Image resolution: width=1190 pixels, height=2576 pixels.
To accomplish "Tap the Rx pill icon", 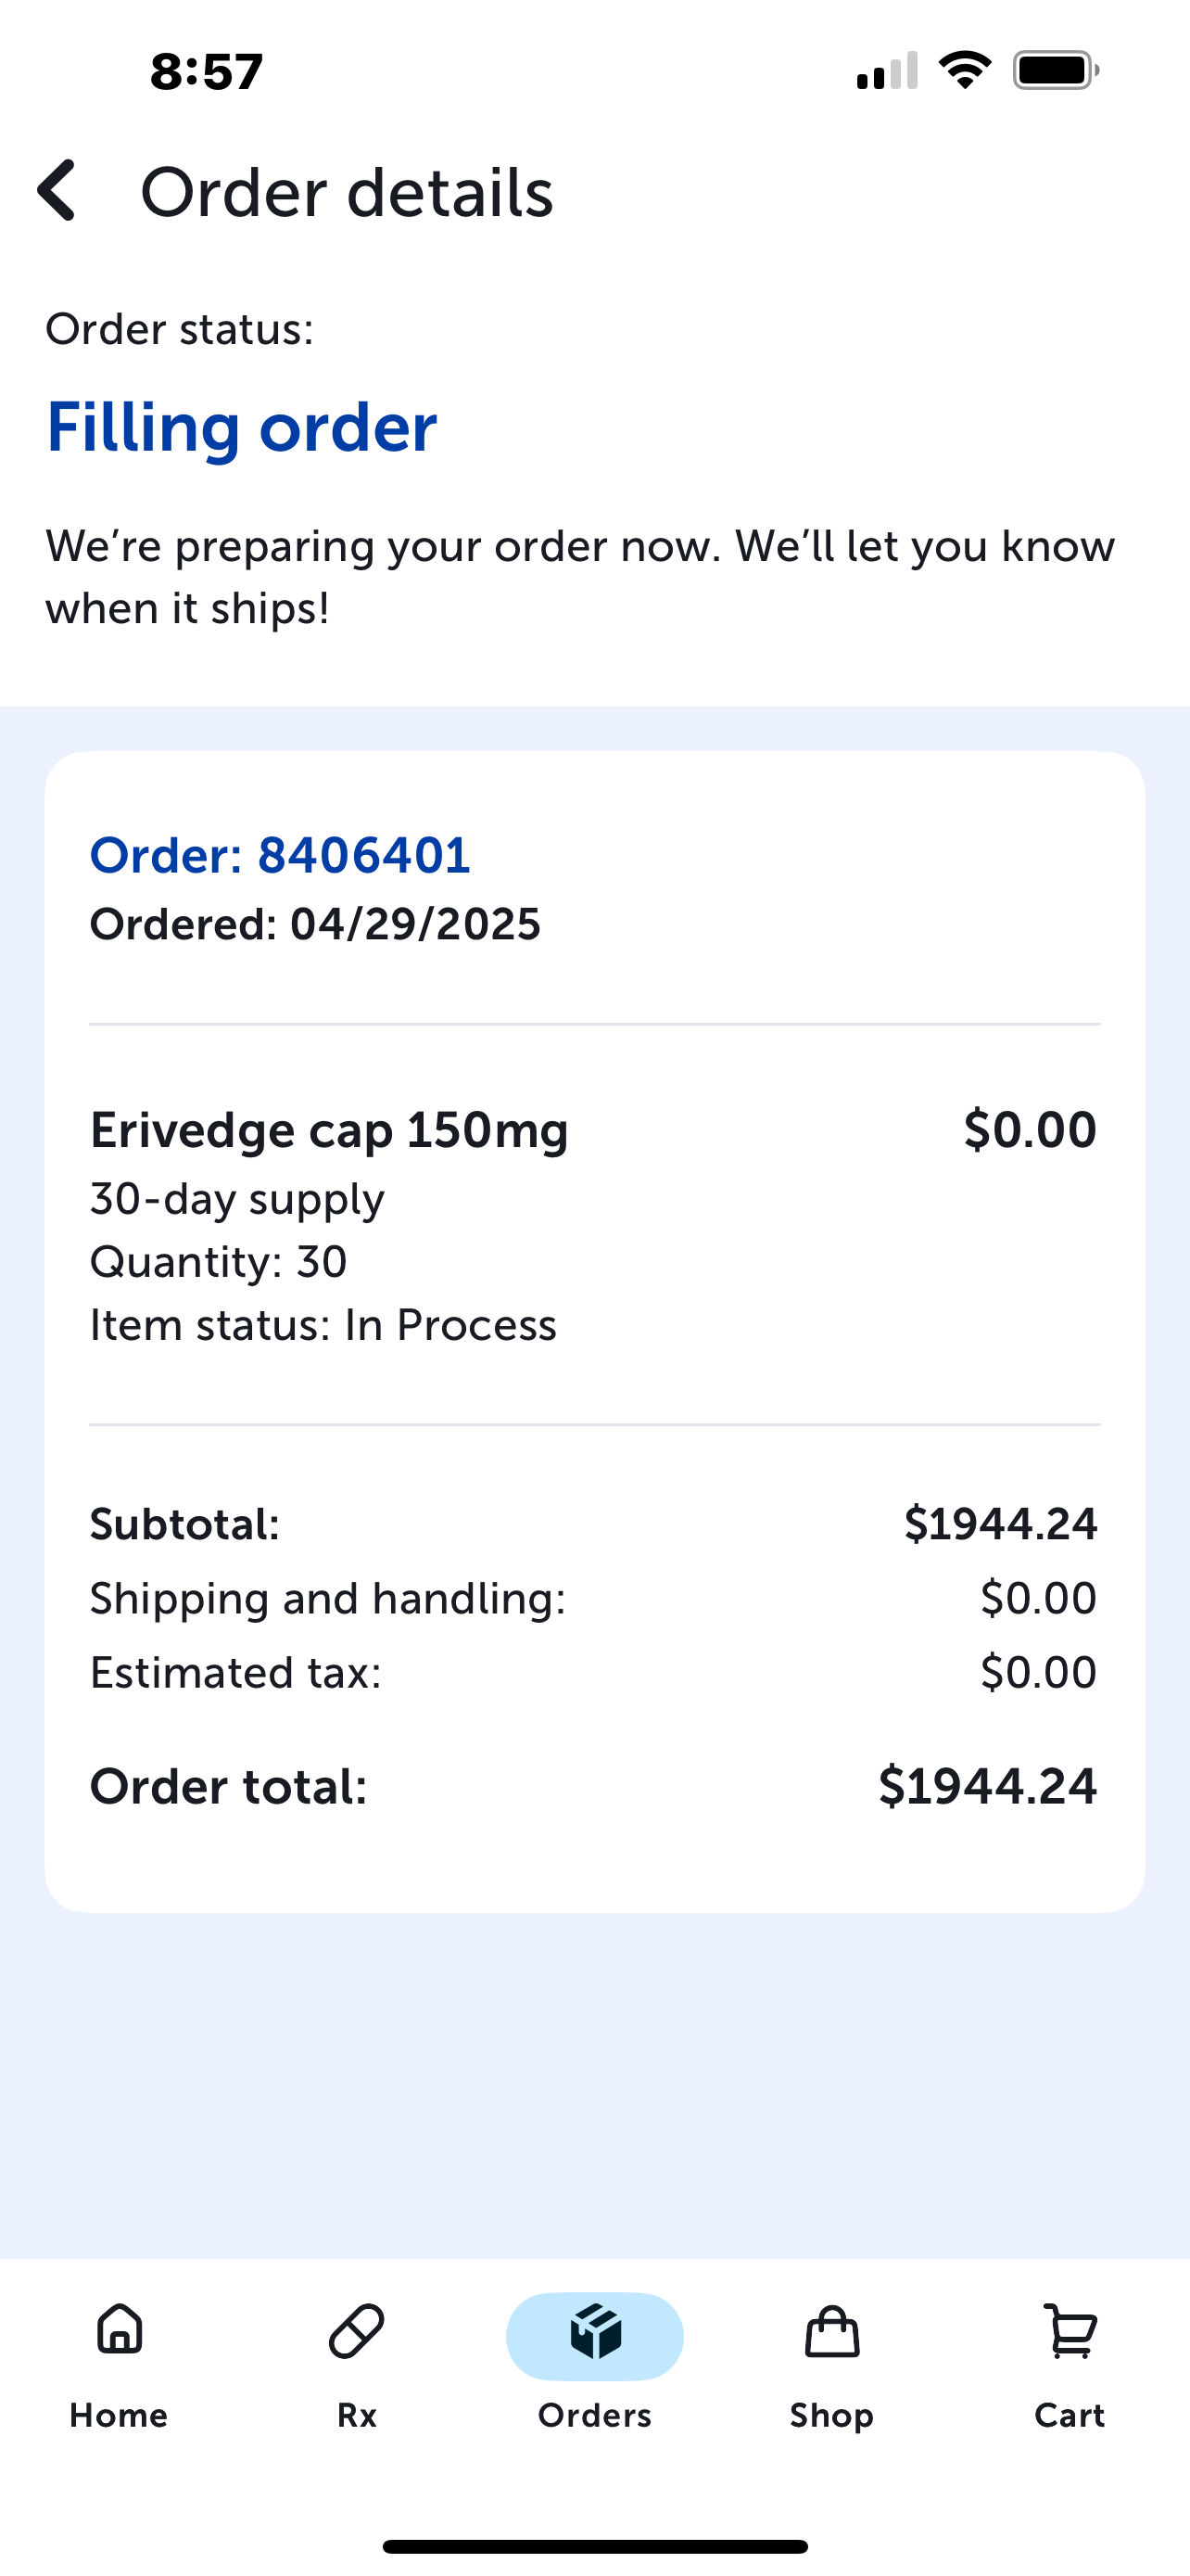I will 357,2332.
